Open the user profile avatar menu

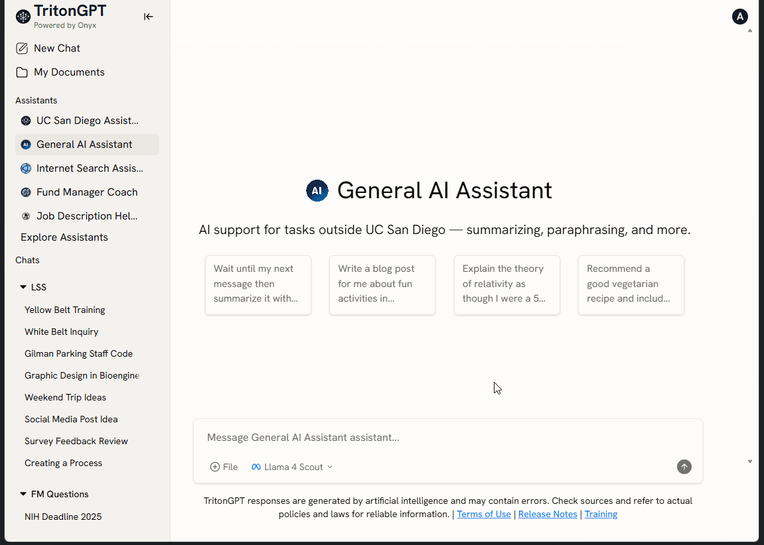(x=739, y=17)
